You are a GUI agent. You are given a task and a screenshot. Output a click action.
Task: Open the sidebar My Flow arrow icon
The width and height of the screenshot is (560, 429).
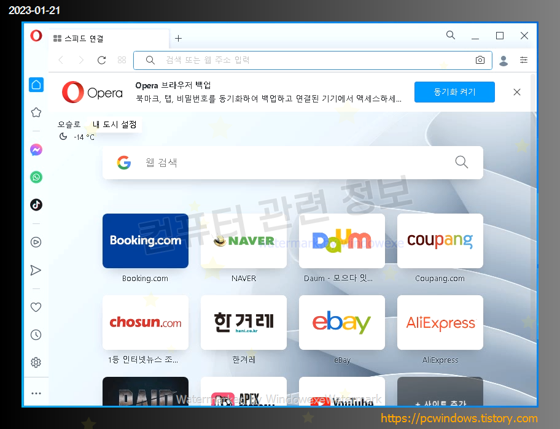[36, 270]
